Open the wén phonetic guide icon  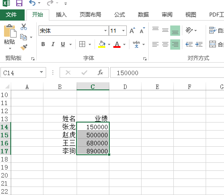click(136, 44)
